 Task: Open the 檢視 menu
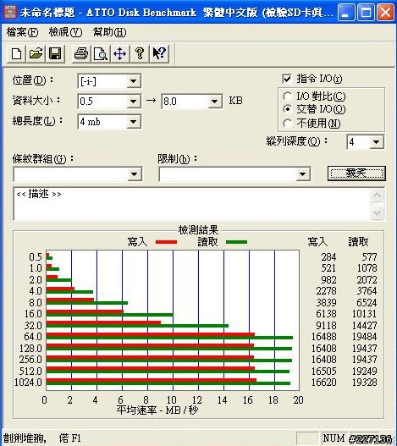coord(65,32)
